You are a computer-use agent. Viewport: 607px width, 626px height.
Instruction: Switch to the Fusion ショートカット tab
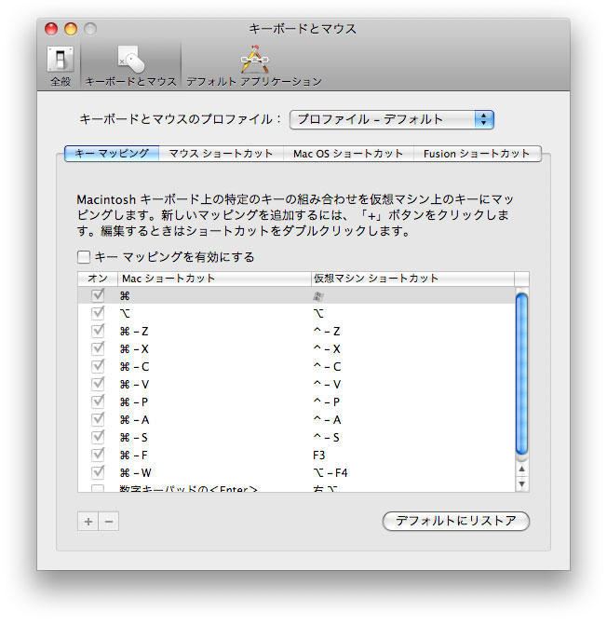[477, 154]
